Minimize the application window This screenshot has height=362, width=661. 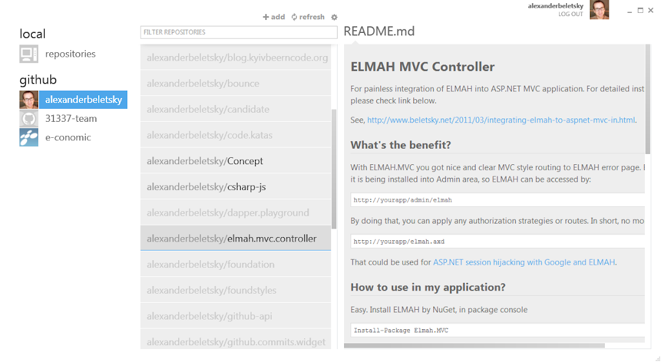629,11
